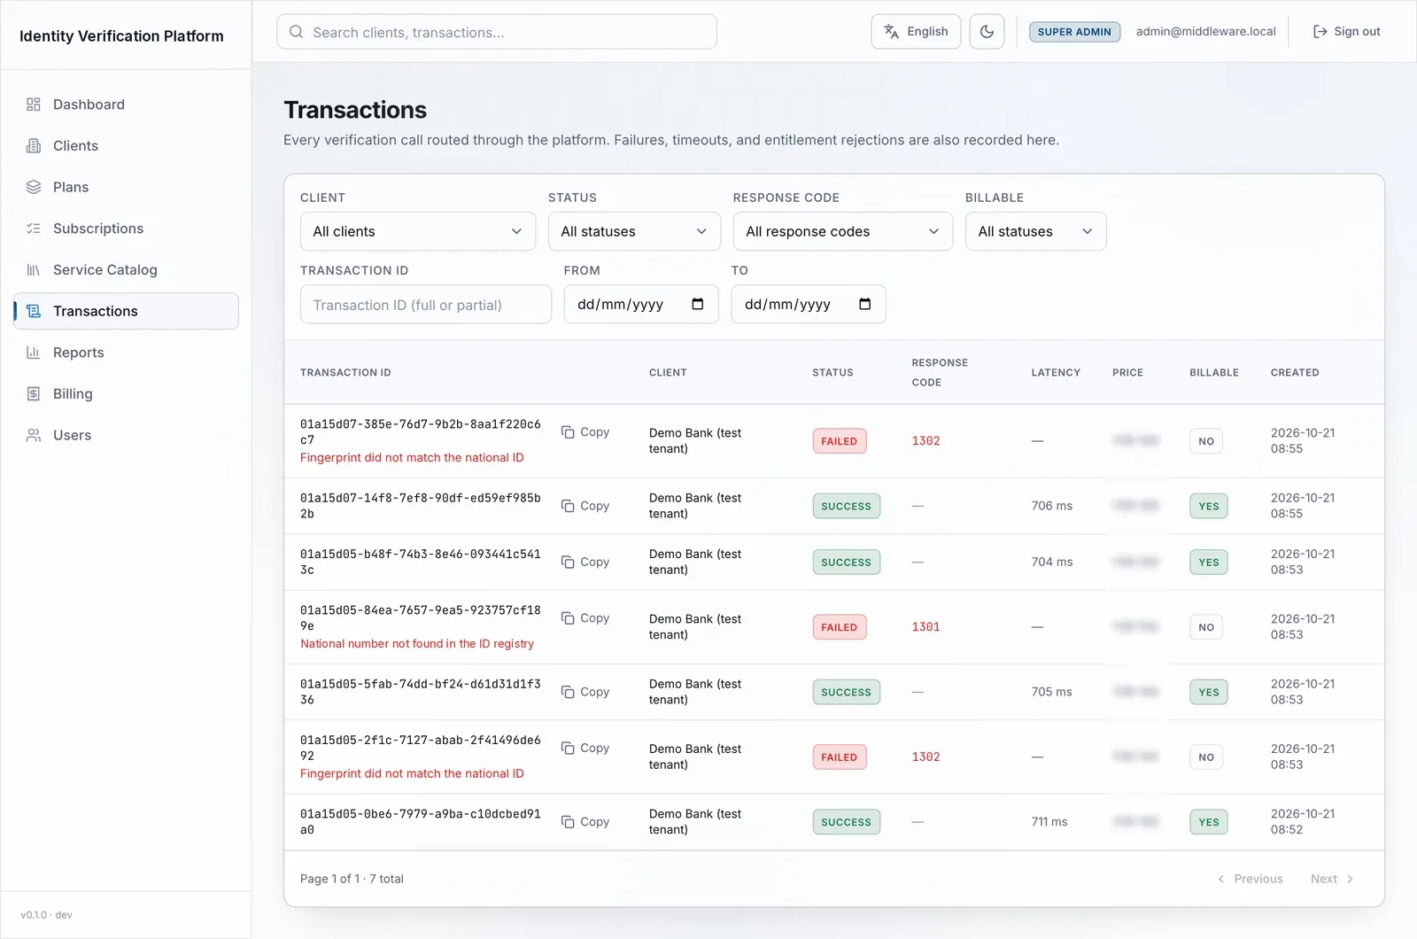1417x939 pixels.
Task: Open the Reports section
Action: coord(126,353)
